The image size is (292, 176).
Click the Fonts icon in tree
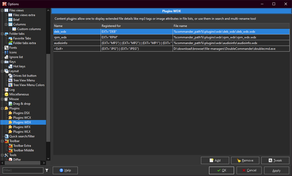pos(7,48)
